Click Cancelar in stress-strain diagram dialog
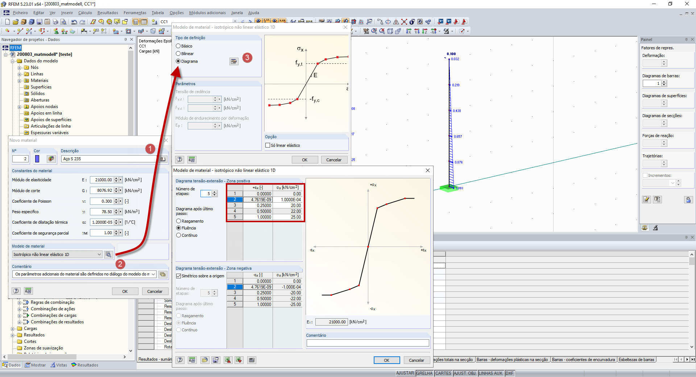Viewport: 696px width, 377px height. coord(417,360)
